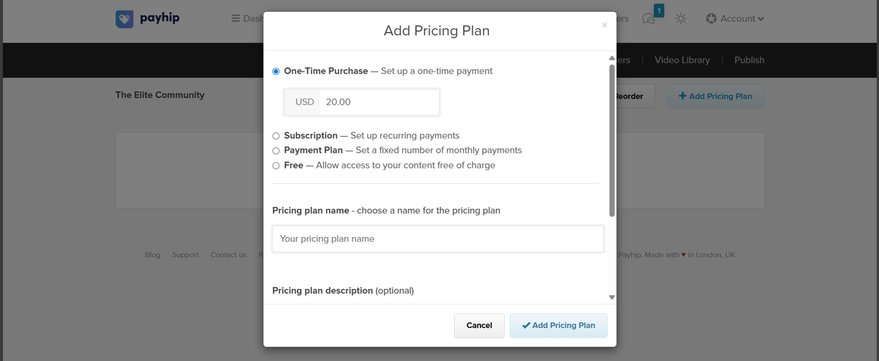Select the Subscription pricing option
879x361 pixels.
[275, 135]
